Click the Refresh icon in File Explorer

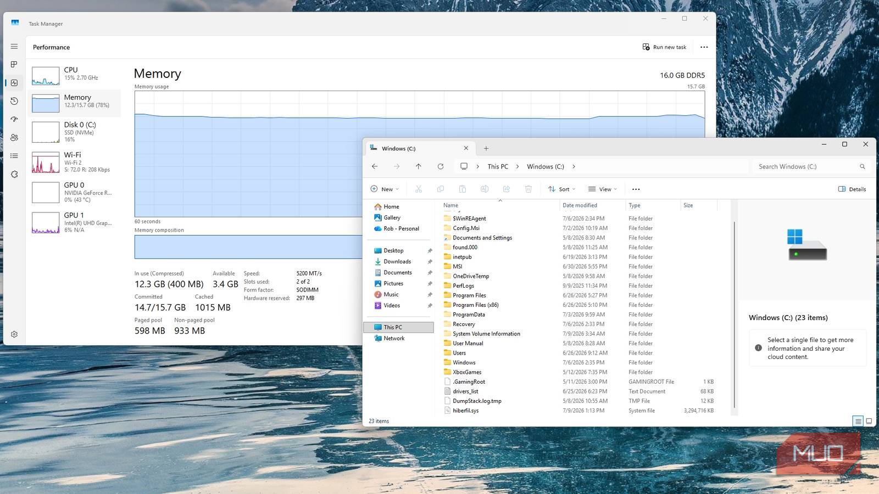pos(440,166)
